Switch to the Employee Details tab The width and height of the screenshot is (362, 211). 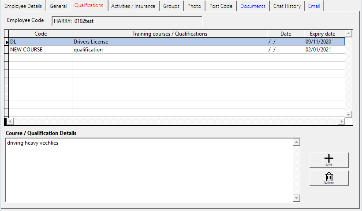(x=22, y=6)
